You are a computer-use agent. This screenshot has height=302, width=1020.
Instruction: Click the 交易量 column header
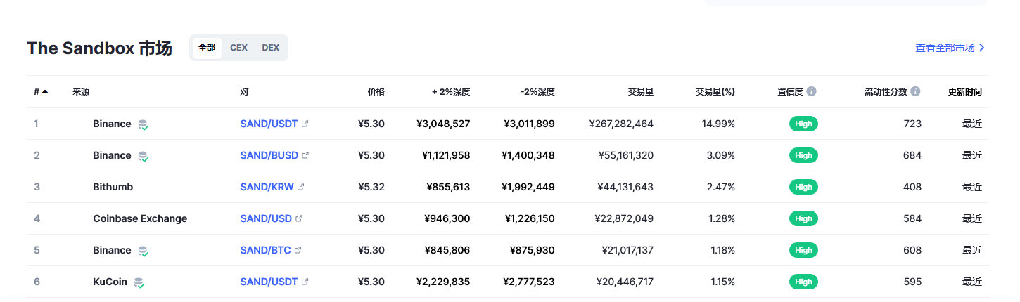tap(641, 91)
